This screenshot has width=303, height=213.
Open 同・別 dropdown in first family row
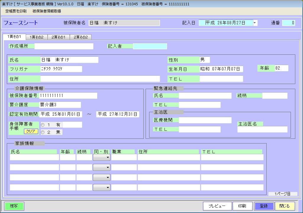pyautogui.click(x=102, y=157)
